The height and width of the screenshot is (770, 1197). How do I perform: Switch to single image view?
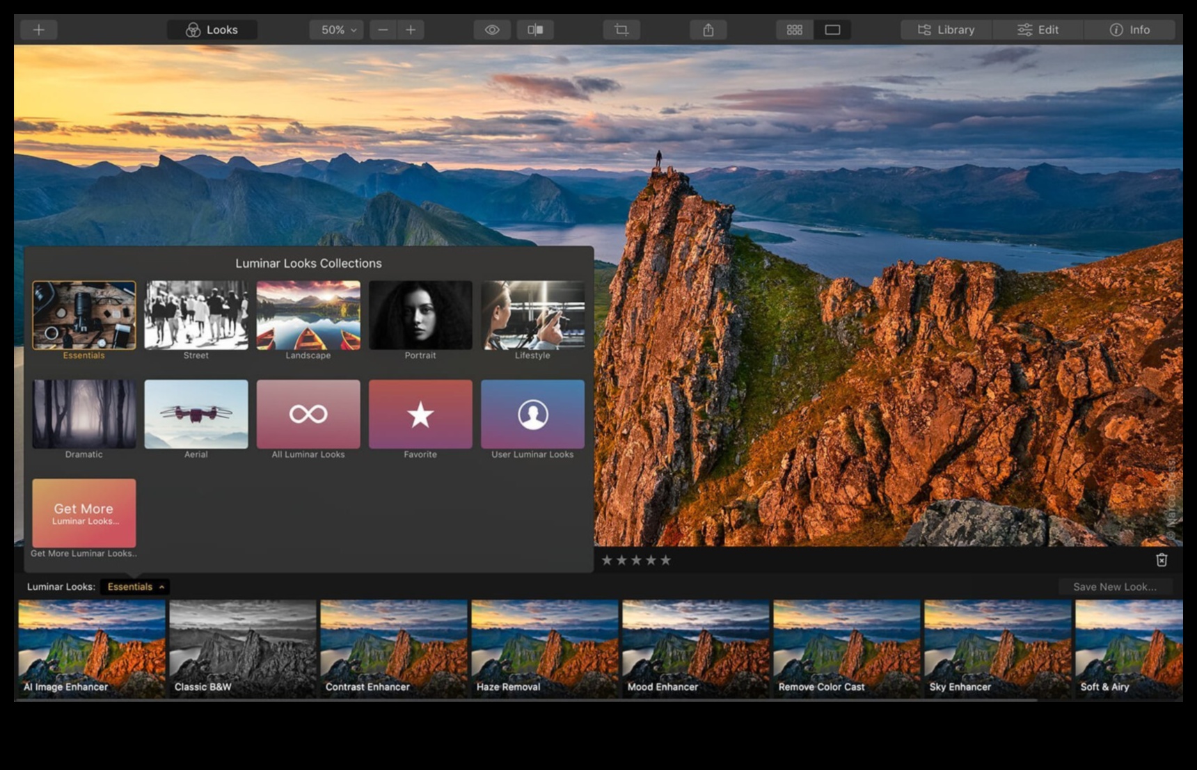[x=832, y=30]
